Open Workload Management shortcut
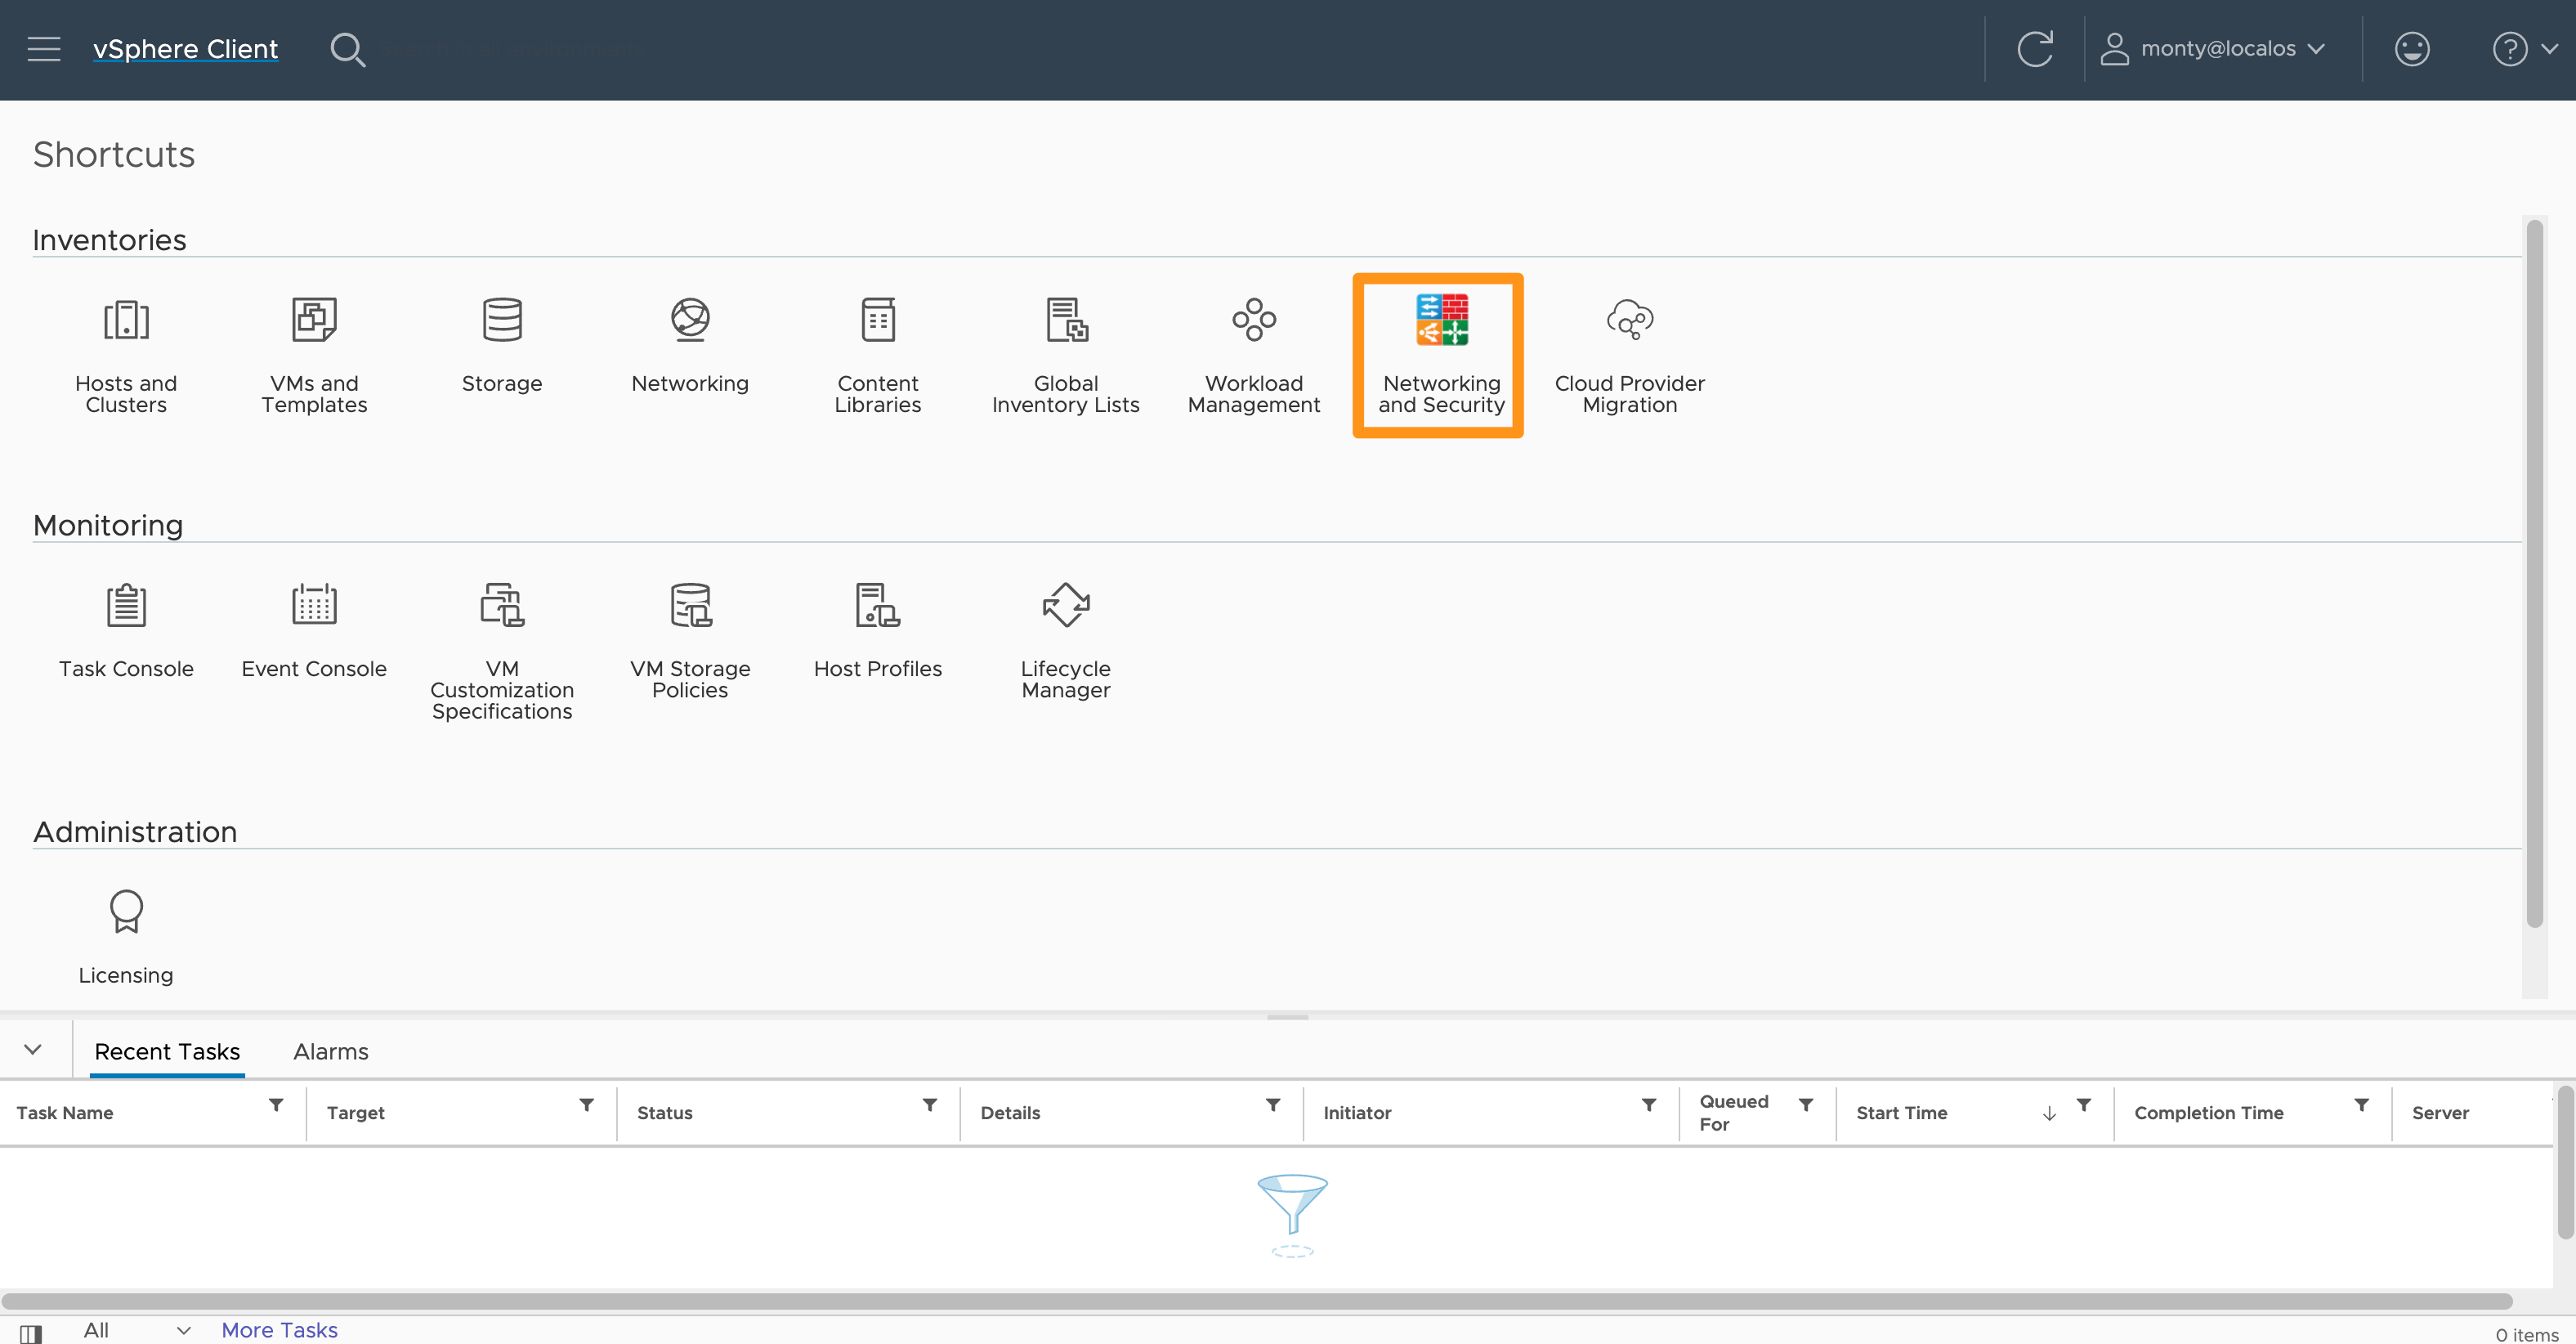Viewport: 2576px width, 1344px height. [1254, 356]
